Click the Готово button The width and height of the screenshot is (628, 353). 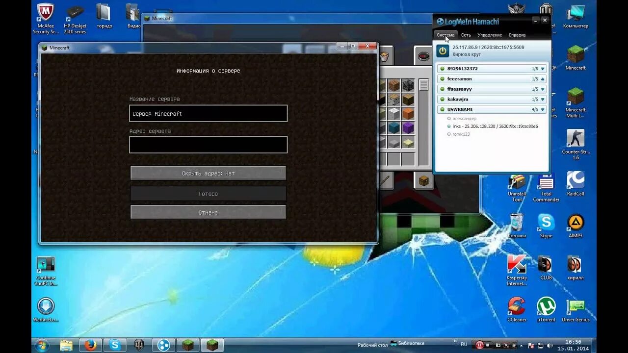point(208,194)
